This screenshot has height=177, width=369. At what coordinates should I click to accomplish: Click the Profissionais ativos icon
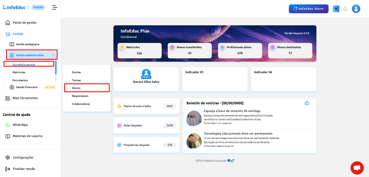click(x=223, y=47)
